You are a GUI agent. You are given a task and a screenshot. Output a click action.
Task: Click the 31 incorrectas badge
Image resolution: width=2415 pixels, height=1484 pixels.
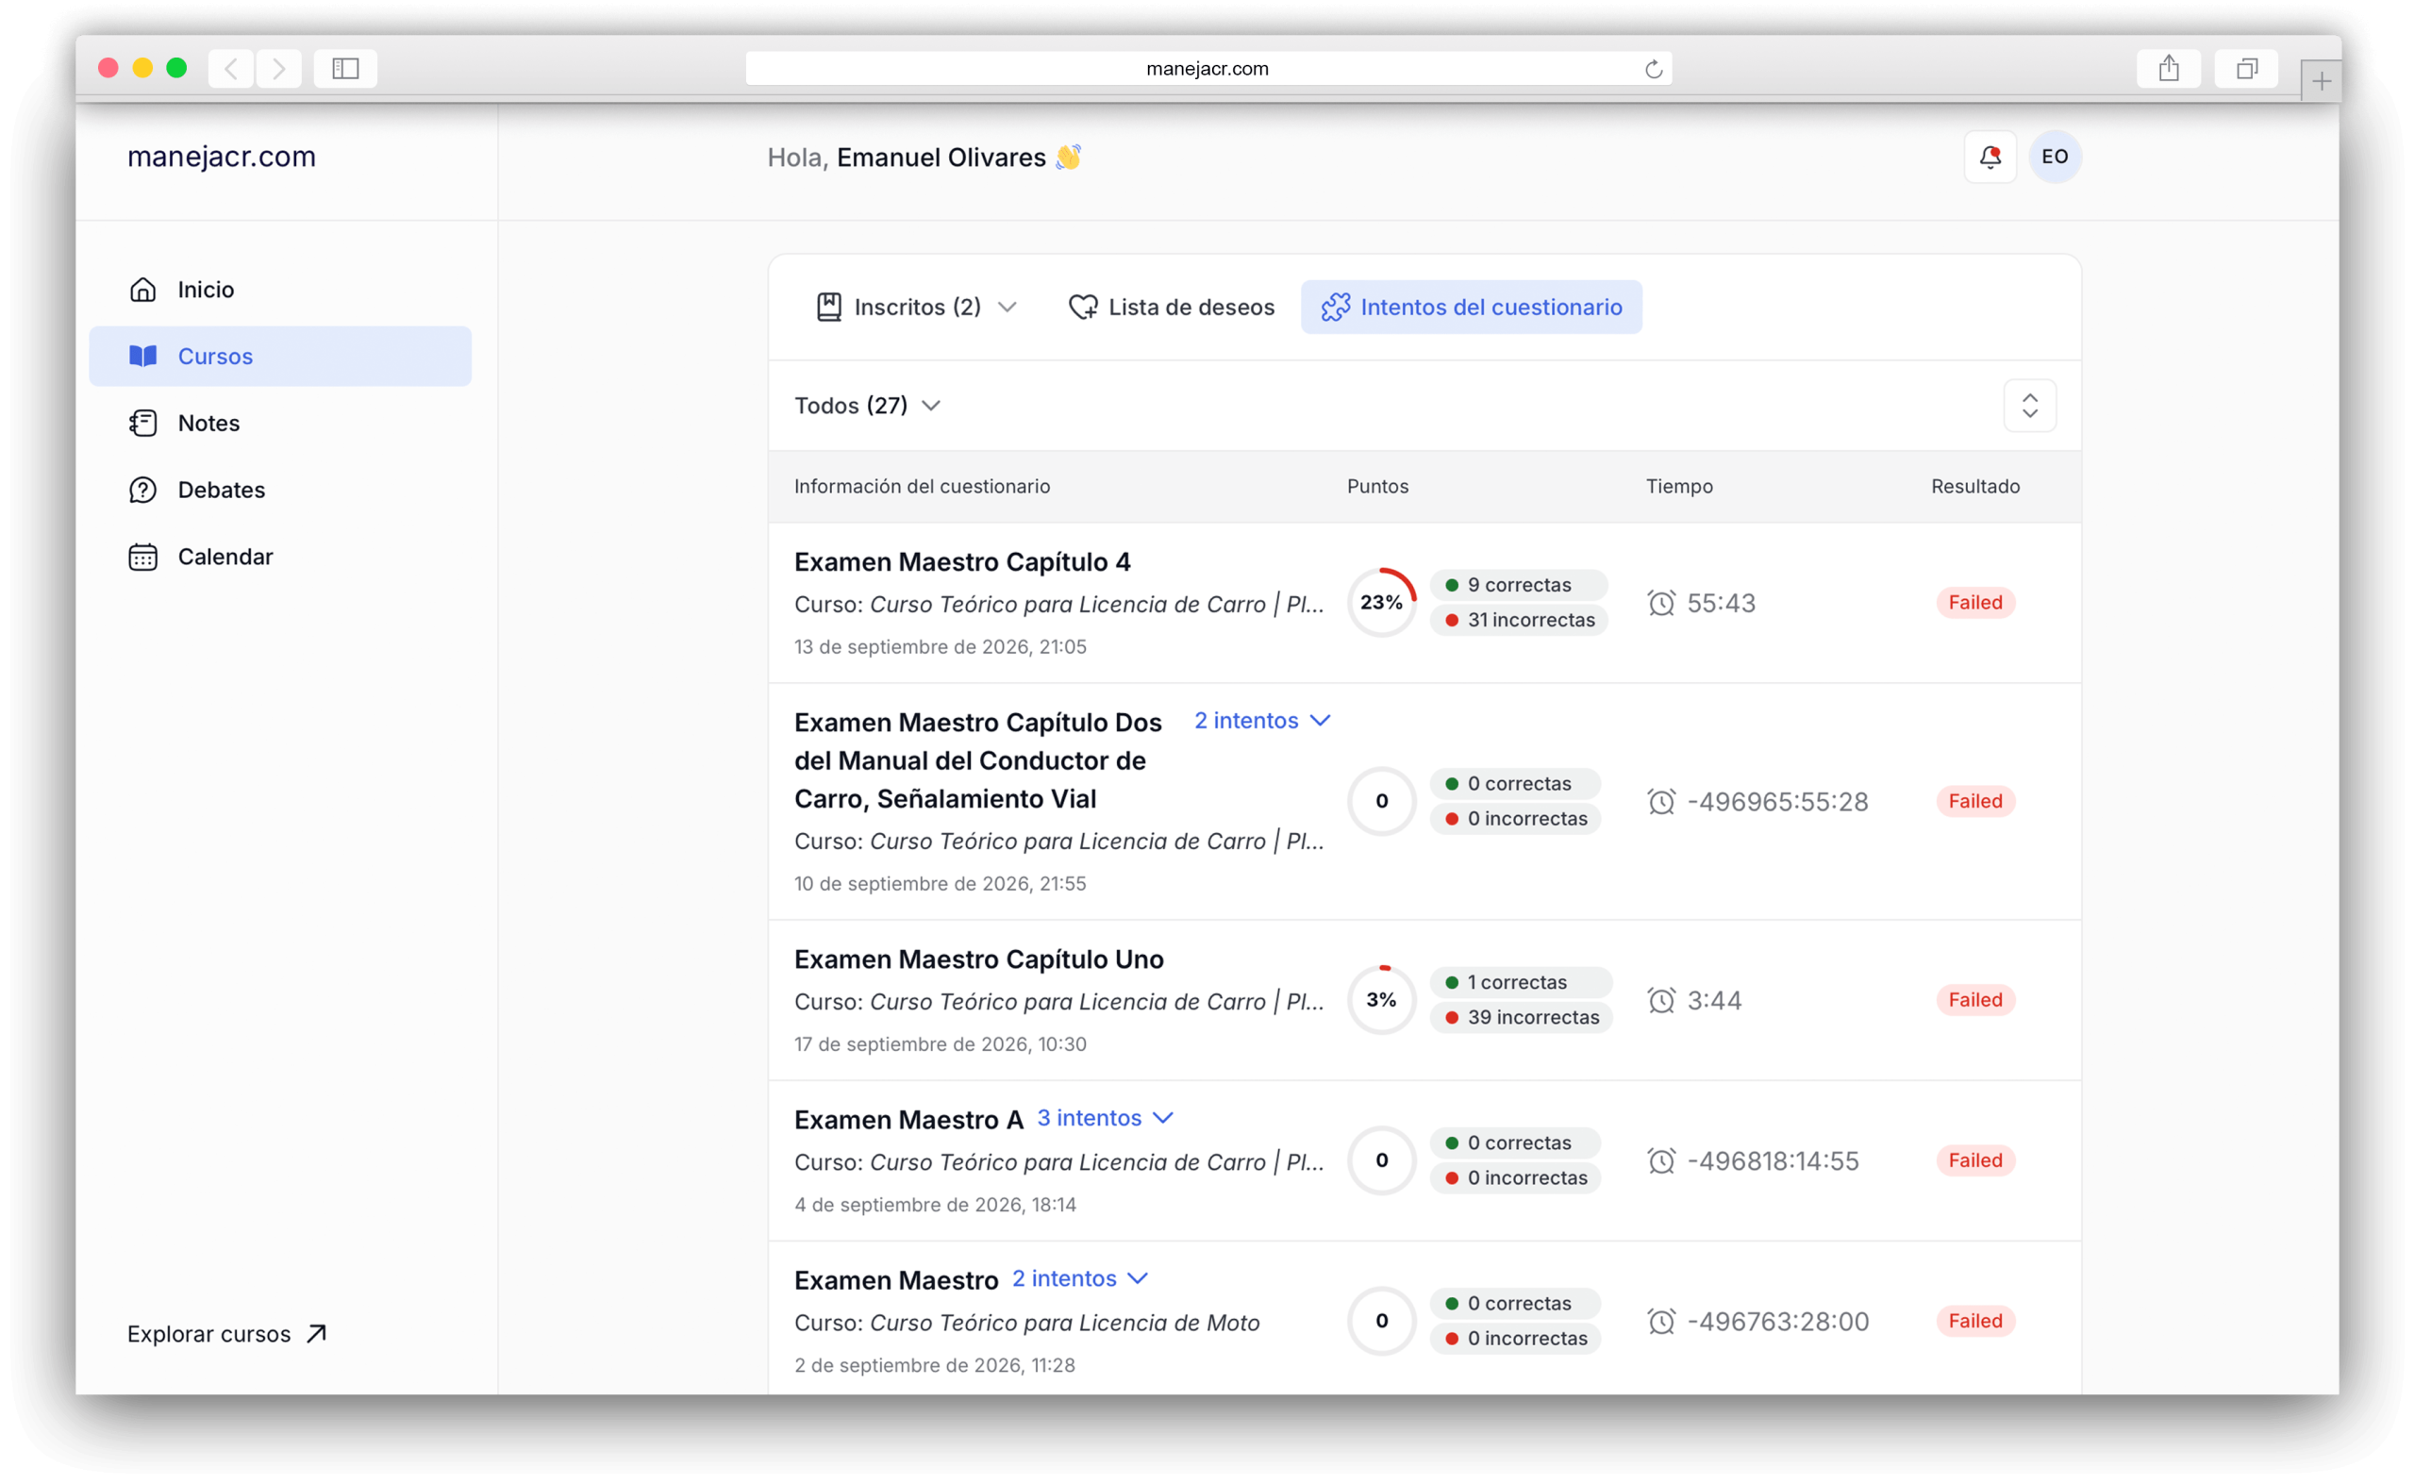[x=1519, y=620]
